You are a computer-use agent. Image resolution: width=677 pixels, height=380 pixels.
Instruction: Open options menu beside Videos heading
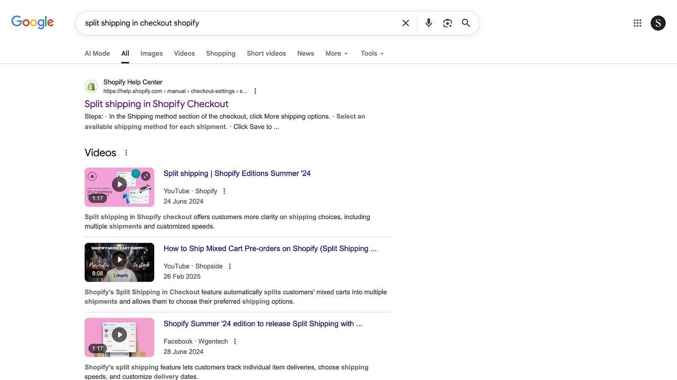[x=126, y=153]
